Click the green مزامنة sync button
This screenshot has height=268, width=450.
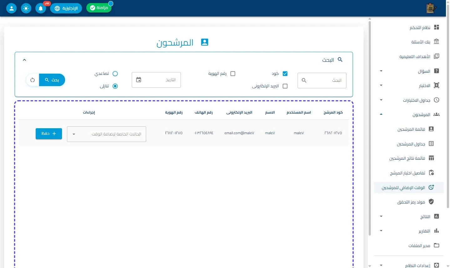tap(99, 8)
